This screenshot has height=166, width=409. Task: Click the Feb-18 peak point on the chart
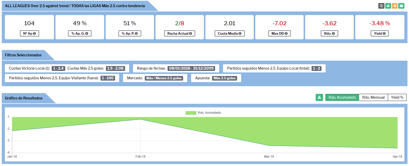pyautogui.click(x=140, y=119)
